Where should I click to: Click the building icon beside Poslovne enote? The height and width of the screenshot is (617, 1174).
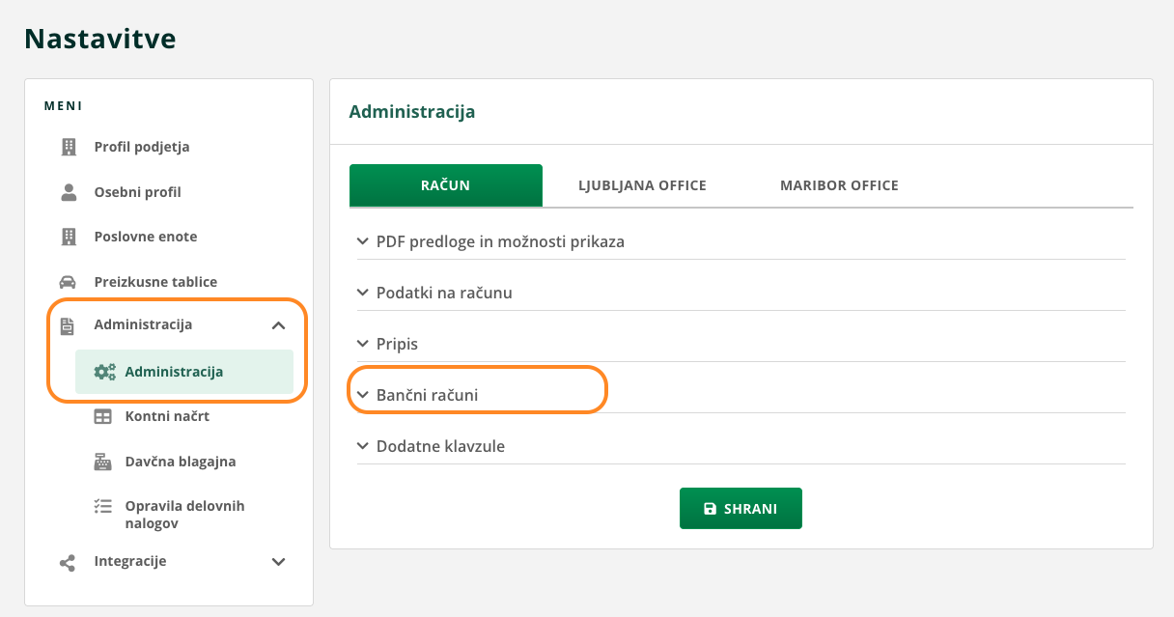click(x=69, y=237)
